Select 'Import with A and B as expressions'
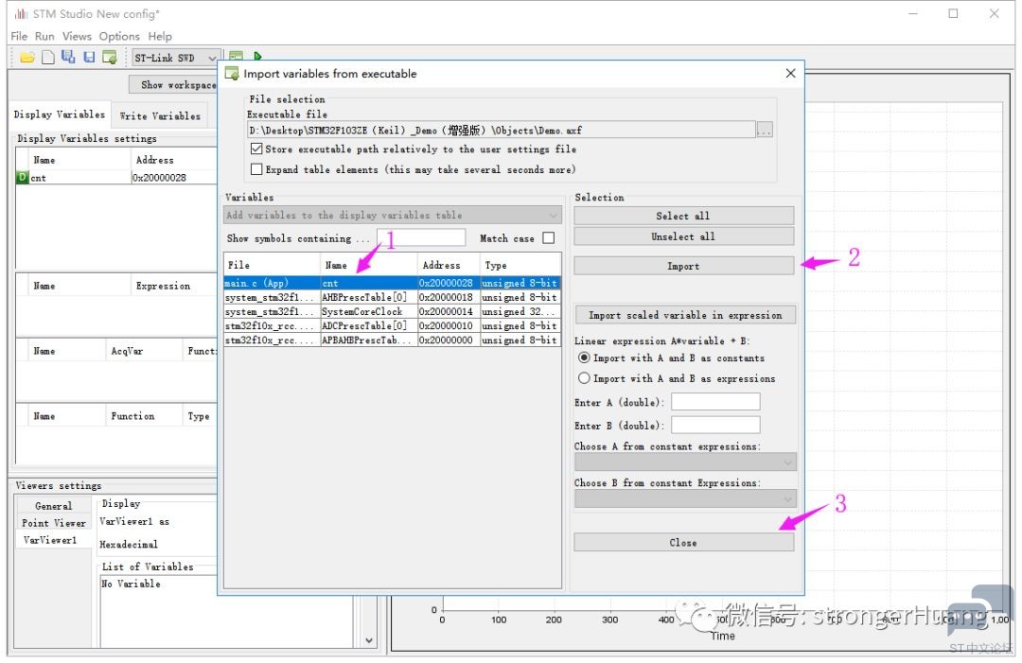 584,378
